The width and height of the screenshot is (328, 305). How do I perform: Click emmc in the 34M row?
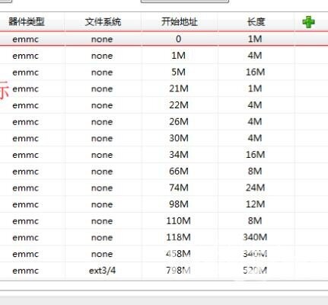(25, 155)
